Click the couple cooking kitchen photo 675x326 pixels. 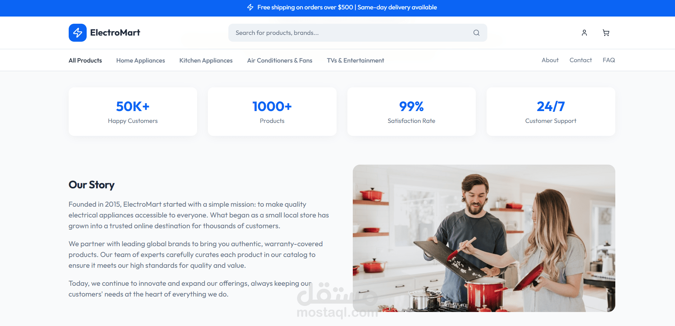[x=484, y=238]
